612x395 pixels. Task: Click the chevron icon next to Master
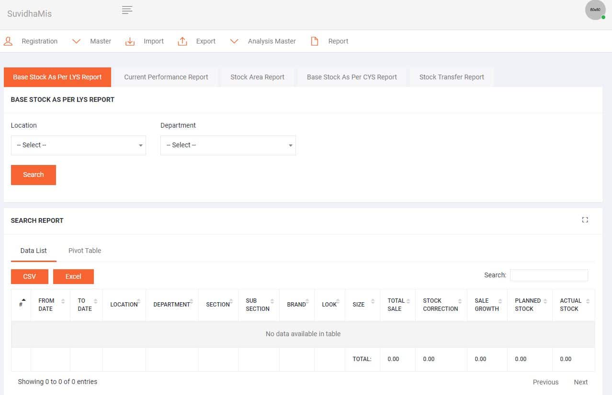76,41
